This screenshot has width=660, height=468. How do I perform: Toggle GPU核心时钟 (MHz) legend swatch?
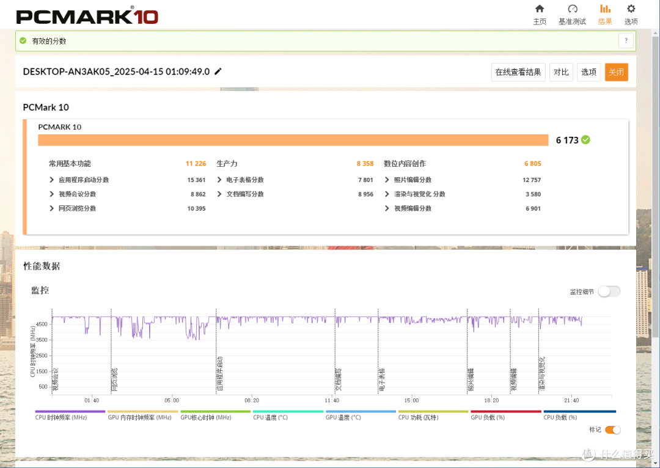pos(215,412)
